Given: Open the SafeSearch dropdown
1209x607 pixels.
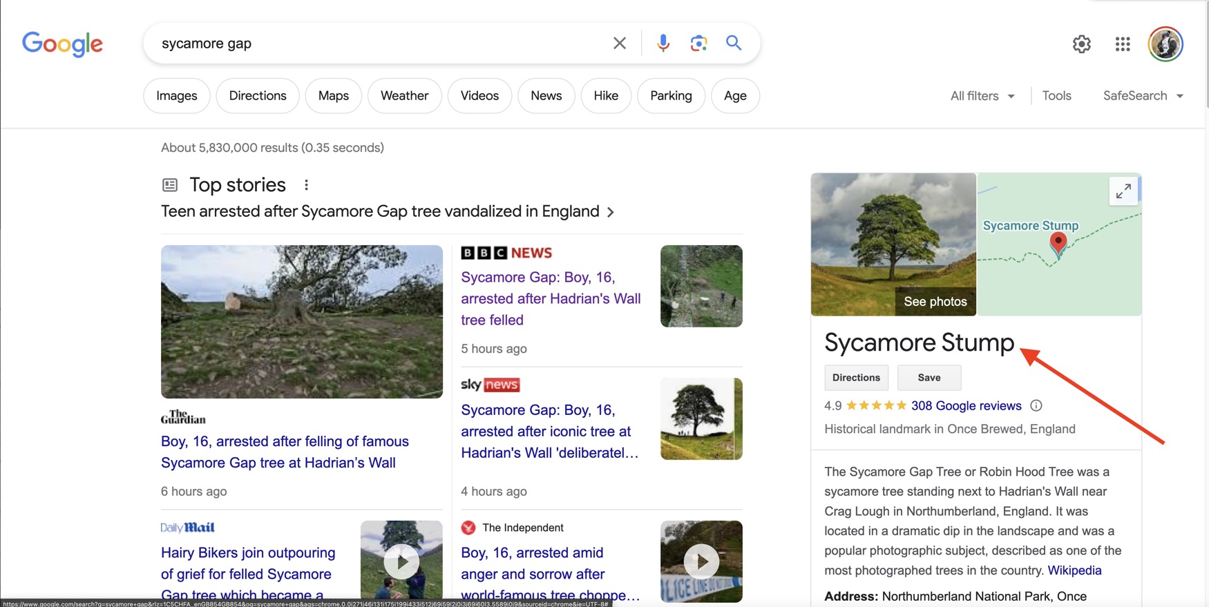Looking at the screenshot, I should point(1143,96).
